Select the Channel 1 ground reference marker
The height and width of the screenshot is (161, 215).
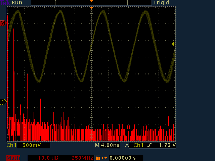(x=3, y=102)
